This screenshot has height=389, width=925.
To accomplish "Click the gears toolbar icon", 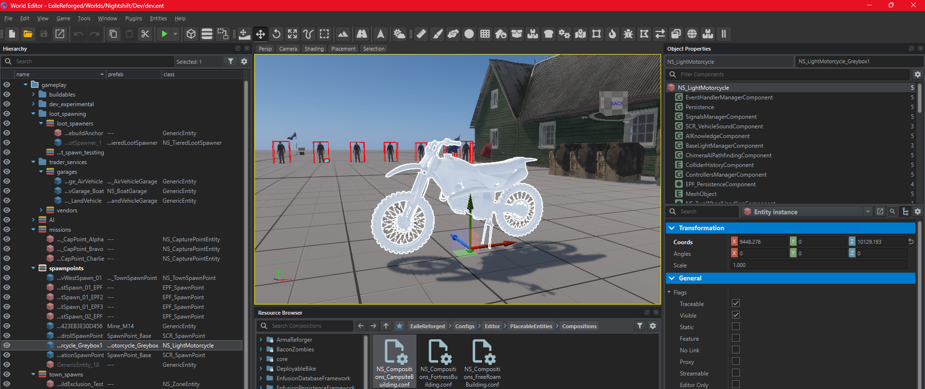I will click(x=565, y=34).
